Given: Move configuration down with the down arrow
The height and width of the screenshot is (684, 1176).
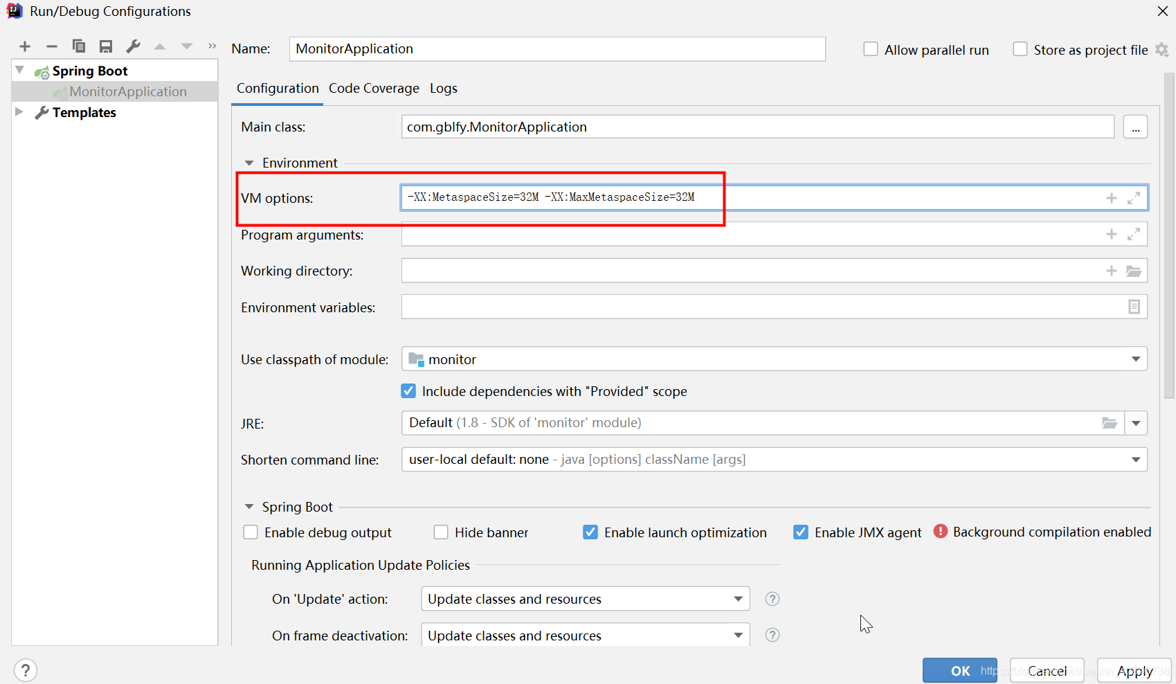Looking at the screenshot, I should point(187,46).
